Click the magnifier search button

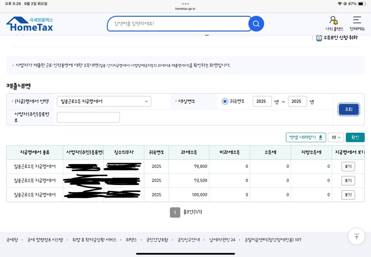(x=256, y=24)
